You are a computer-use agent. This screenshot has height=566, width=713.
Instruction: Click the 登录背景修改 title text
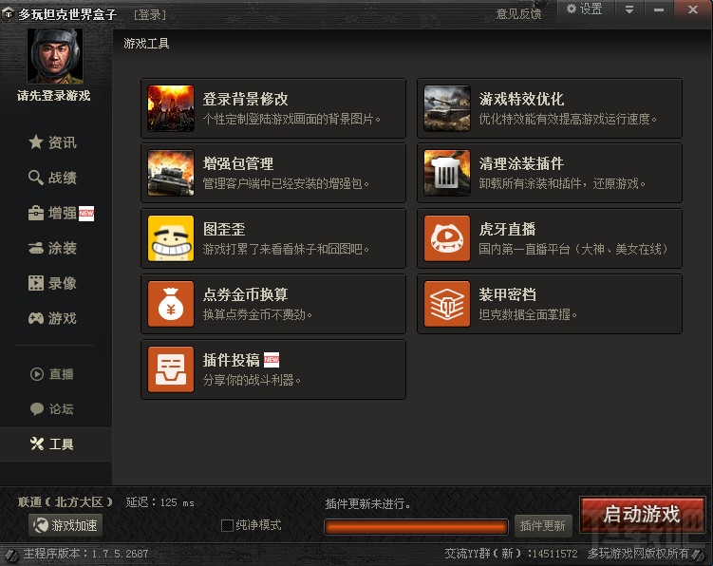[x=246, y=99]
